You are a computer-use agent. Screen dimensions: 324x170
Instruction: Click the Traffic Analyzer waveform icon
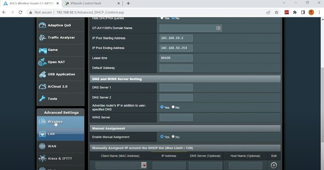tap(42, 38)
